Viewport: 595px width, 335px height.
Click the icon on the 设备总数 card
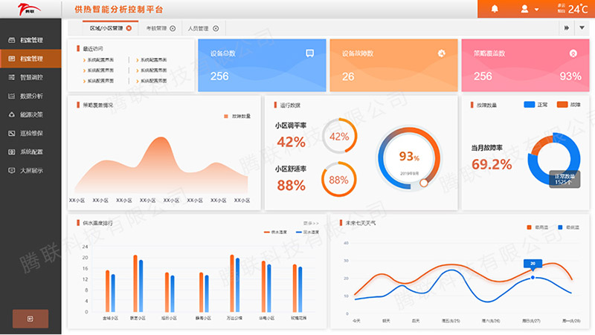[x=309, y=53]
